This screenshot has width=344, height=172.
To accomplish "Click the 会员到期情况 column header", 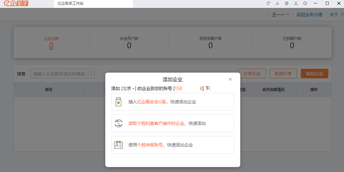I will pyautogui.click(x=273, y=89).
